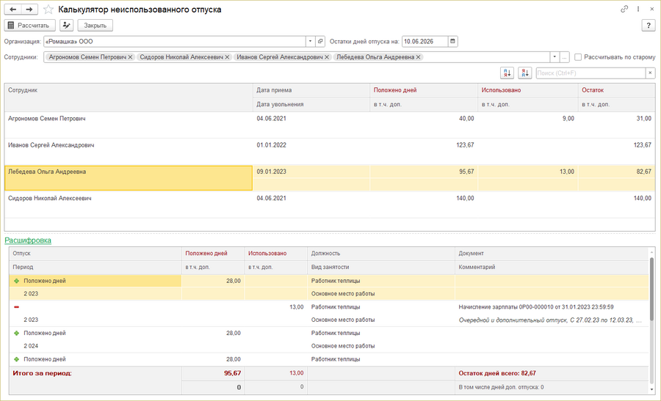Viewport: 661px width, 401px height.
Task: Open help with the question mark button
Action: [x=649, y=26]
